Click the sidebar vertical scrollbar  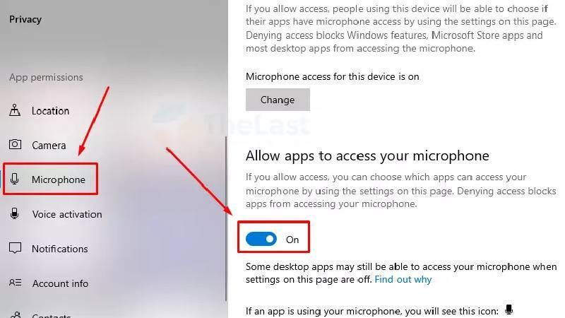[x=226, y=218]
